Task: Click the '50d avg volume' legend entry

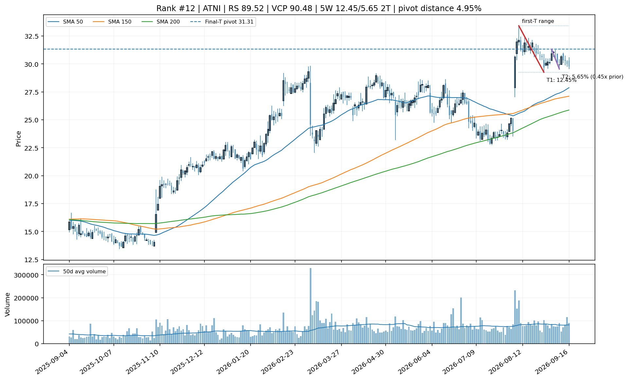Action: (x=77, y=271)
